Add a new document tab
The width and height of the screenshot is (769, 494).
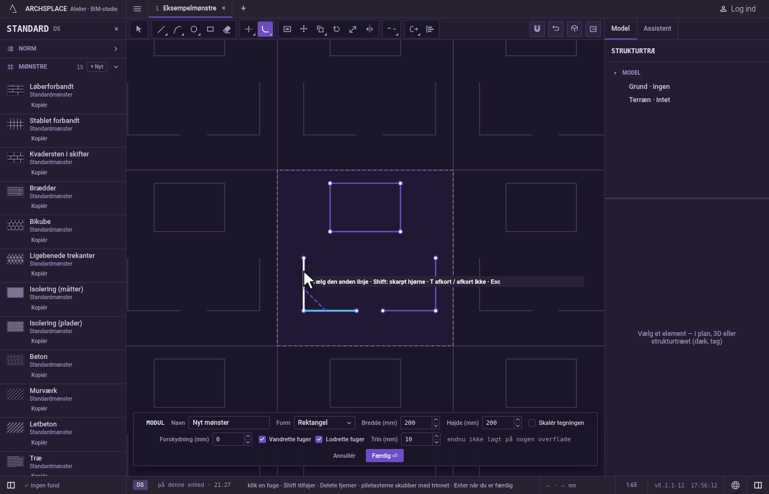point(243,8)
